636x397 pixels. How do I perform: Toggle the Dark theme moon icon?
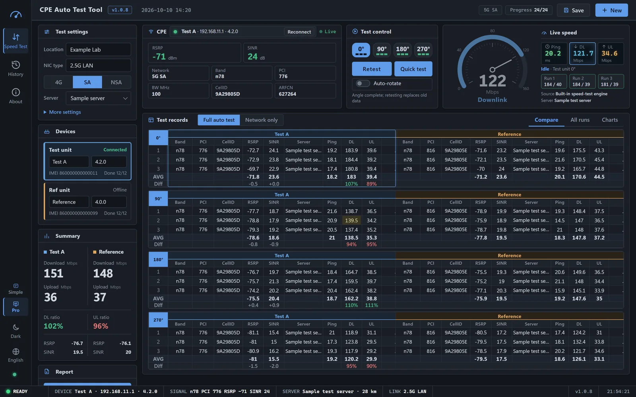pos(16,328)
